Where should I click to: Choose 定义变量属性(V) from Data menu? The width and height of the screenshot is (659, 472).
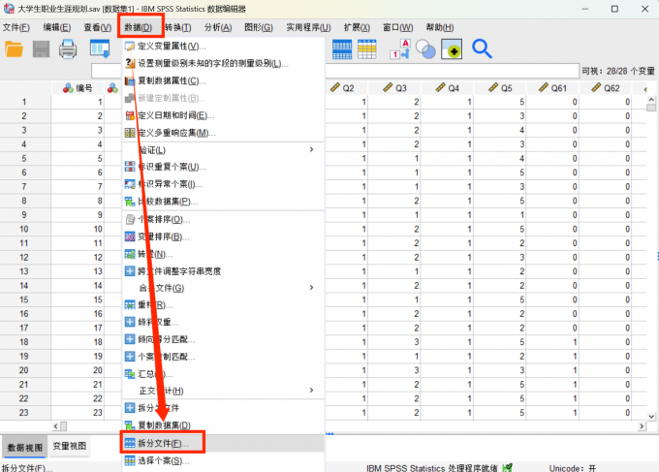(224, 47)
